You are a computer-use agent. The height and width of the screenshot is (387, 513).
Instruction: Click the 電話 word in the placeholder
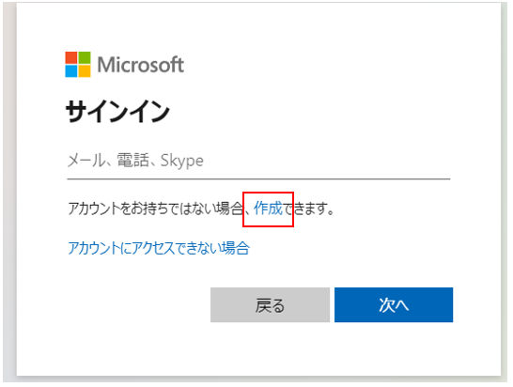point(132,161)
